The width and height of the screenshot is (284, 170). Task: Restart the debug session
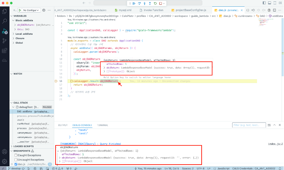point(155,3)
